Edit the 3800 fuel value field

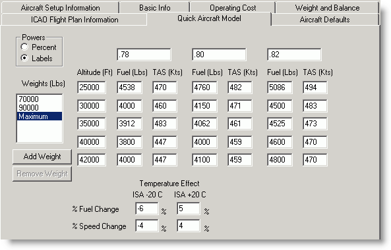click(129, 142)
